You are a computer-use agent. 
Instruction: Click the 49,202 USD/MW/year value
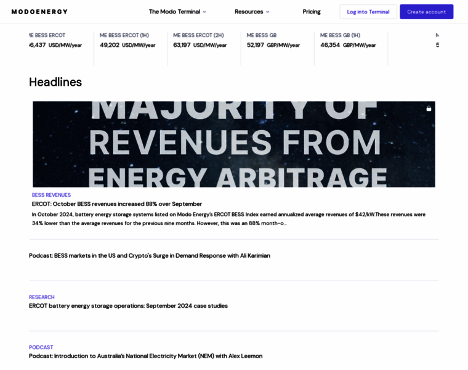(127, 45)
